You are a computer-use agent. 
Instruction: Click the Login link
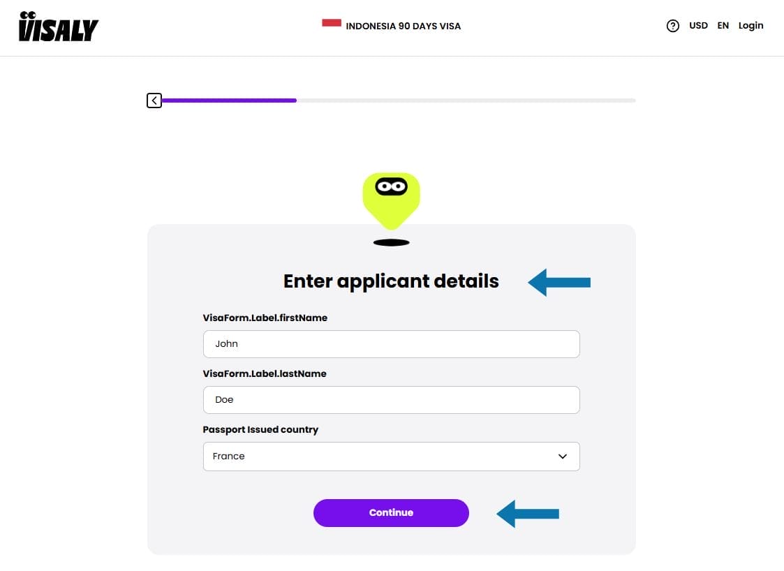pos(750,26)
